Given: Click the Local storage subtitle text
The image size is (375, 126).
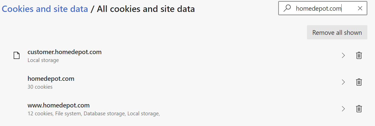Looking at the screenshot, I should coord(43,60).
